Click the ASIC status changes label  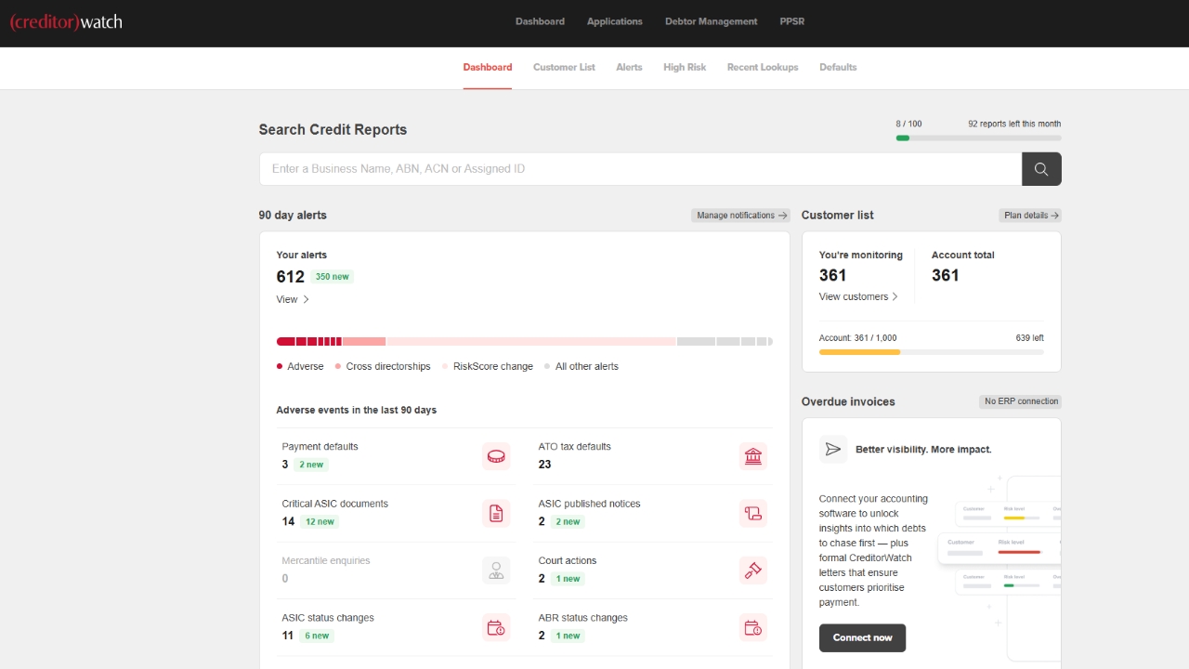328,618
